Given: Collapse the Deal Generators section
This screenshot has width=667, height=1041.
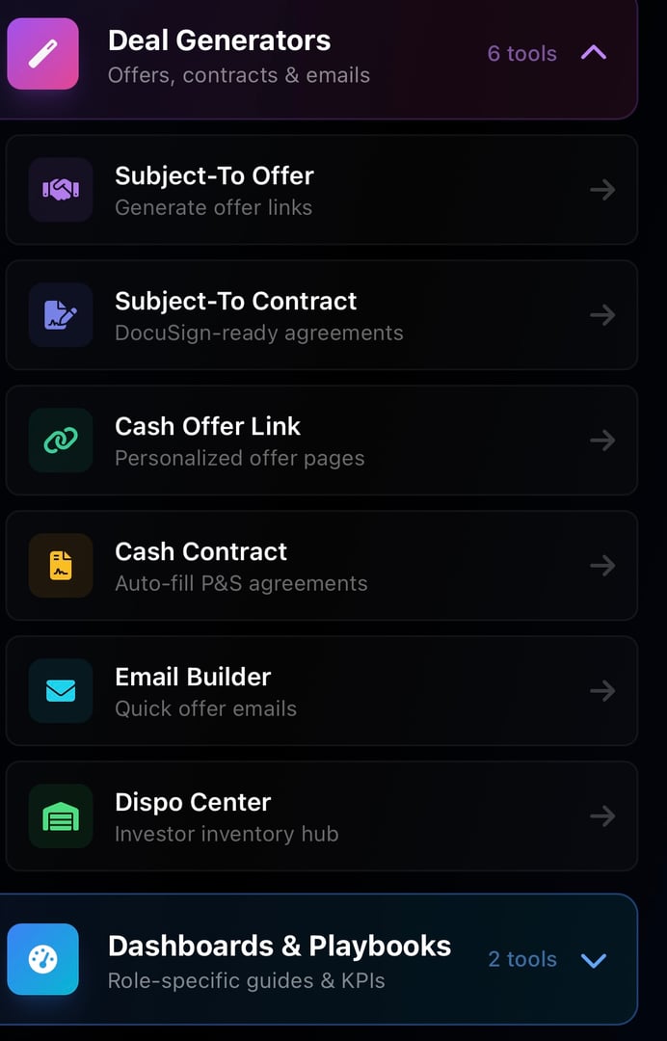Looking at the screenshot, I should tap(594, 54).
